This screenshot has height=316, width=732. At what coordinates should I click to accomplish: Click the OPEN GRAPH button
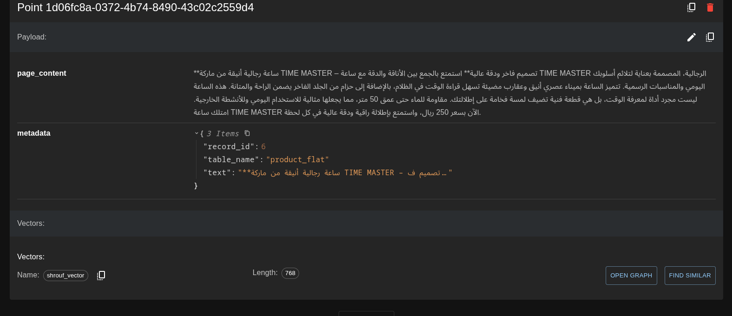pos(631,276)
